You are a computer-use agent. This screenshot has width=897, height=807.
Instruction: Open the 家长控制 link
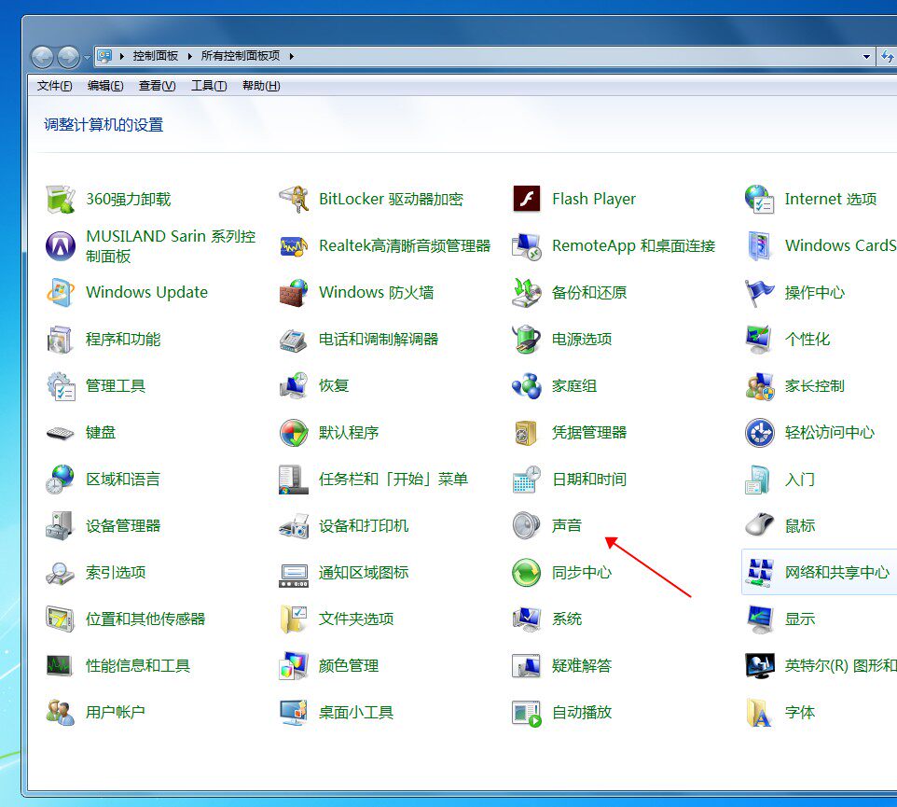814,385
